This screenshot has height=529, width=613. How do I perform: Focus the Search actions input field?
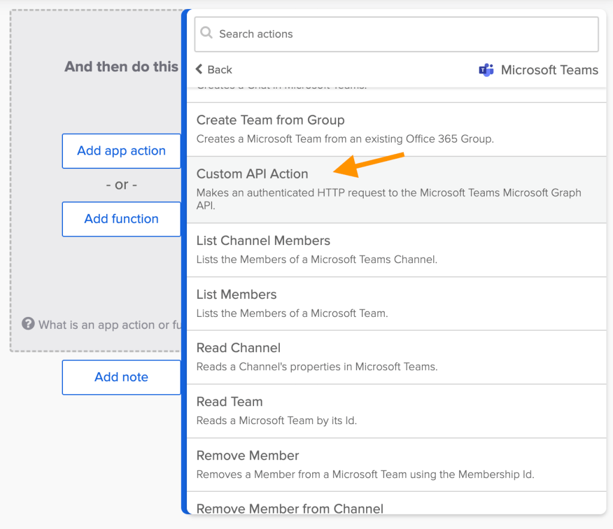tap(401, 34)
